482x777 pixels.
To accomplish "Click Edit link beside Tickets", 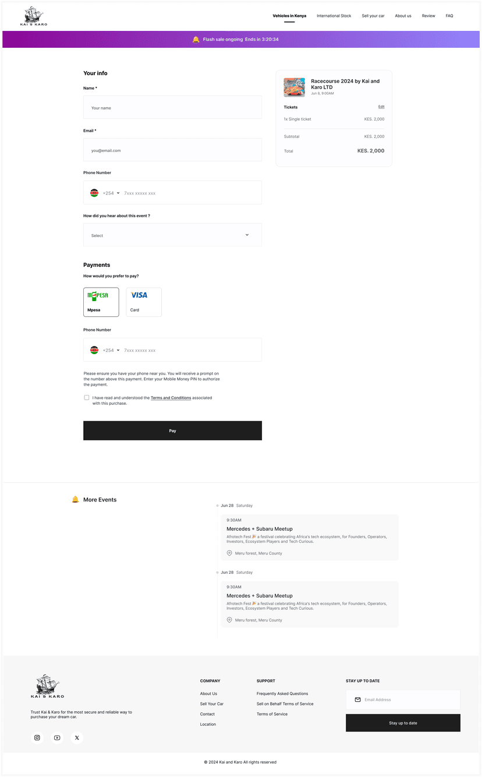I will pyautogui.click(x=381, y=107).
